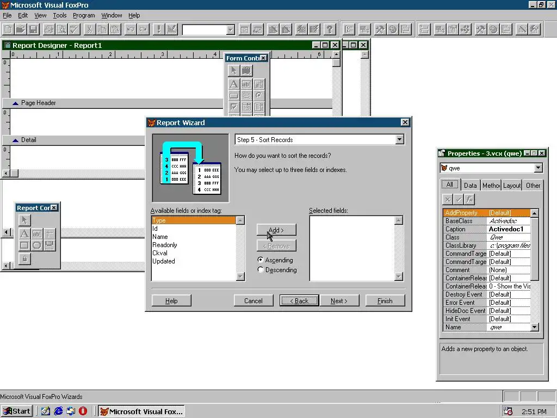Open the Step 5 - Sort Records dropdown
The image size is (557, 418).
tap(400, 139)
